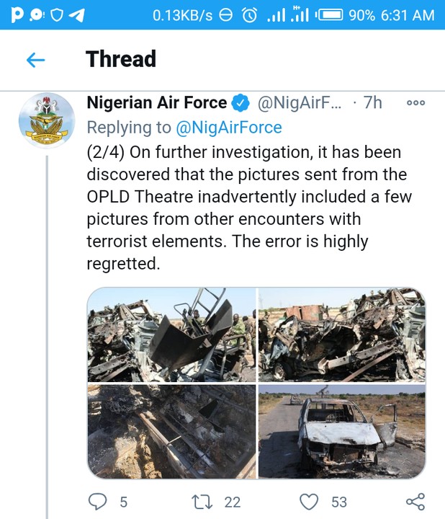Screen dimensions: 445x519
Task: Tap the 7h tweet timestamp
Action: click(x=372, y=103)
